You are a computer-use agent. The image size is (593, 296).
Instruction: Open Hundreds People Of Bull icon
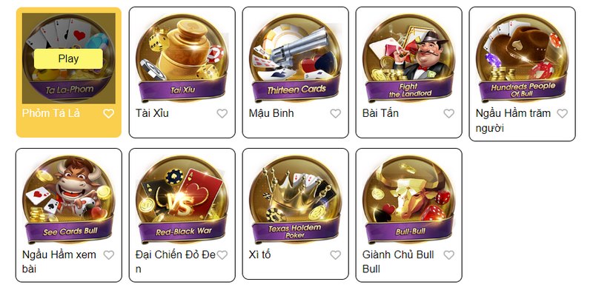(523, 58)
